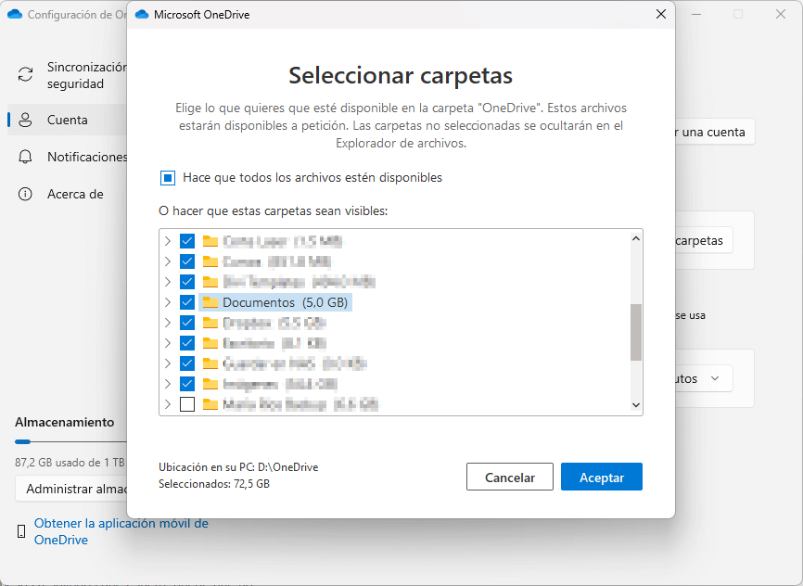Image resolution: width=803 pixels, height=586 pixels.
Task: Click the phone icon beside the mobile app link
Action: tap(21, 531)
